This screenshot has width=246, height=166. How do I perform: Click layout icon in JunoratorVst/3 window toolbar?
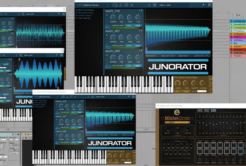[x=133, y=96]
